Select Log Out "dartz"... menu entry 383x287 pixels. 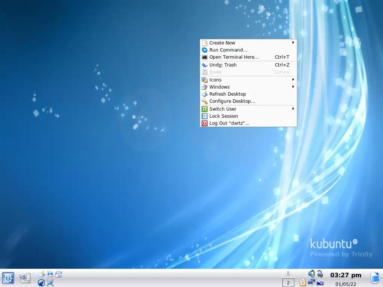pos(248,123)
